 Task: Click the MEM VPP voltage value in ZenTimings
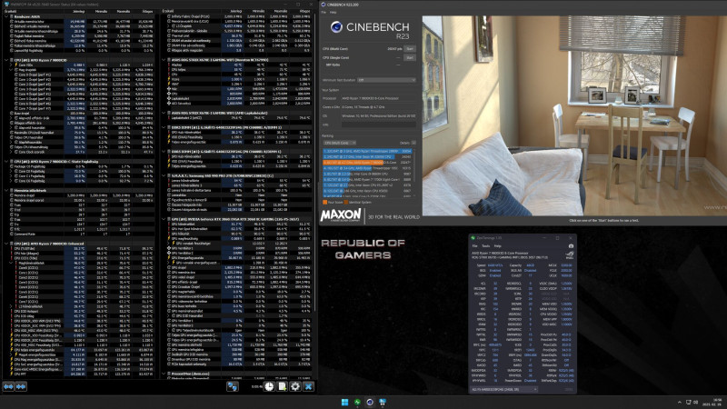[566, 319]
